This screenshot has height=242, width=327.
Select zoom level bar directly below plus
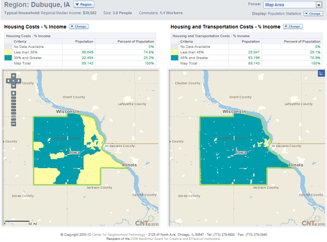click(13, 98)
